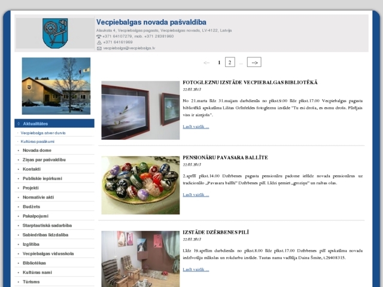383x287 pixels.
Task: Open Lasīt vairāk under the Pensionāru pavasara ballīte article
Action: [x=196, y=195]
